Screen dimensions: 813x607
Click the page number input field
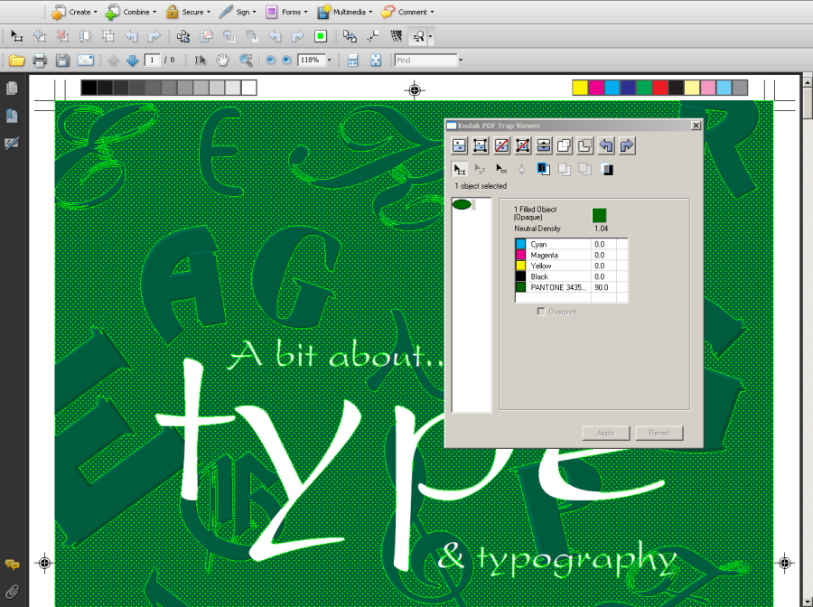click(x=153, y=61)
